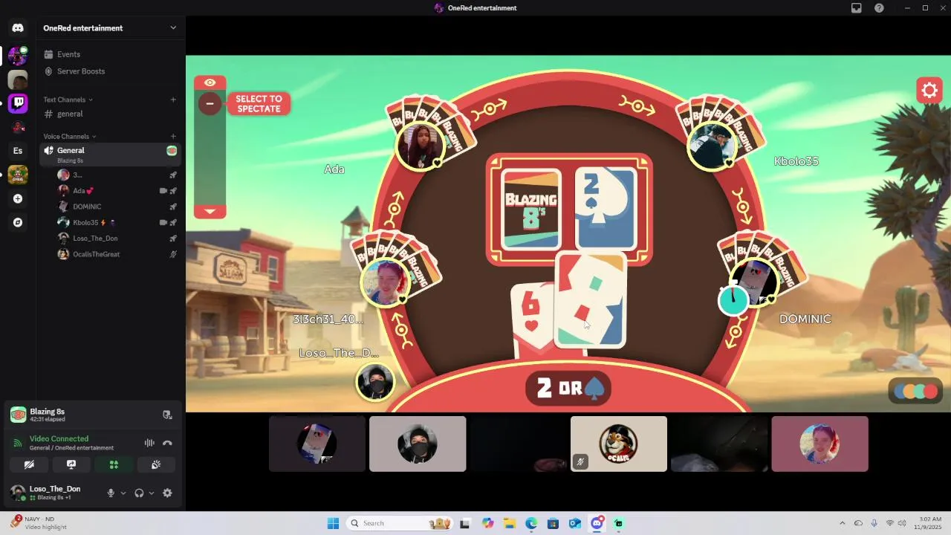This screenshot has height=535, width=951.
Task: Click the red minus spectate button
Action: (x=210, y=103)
